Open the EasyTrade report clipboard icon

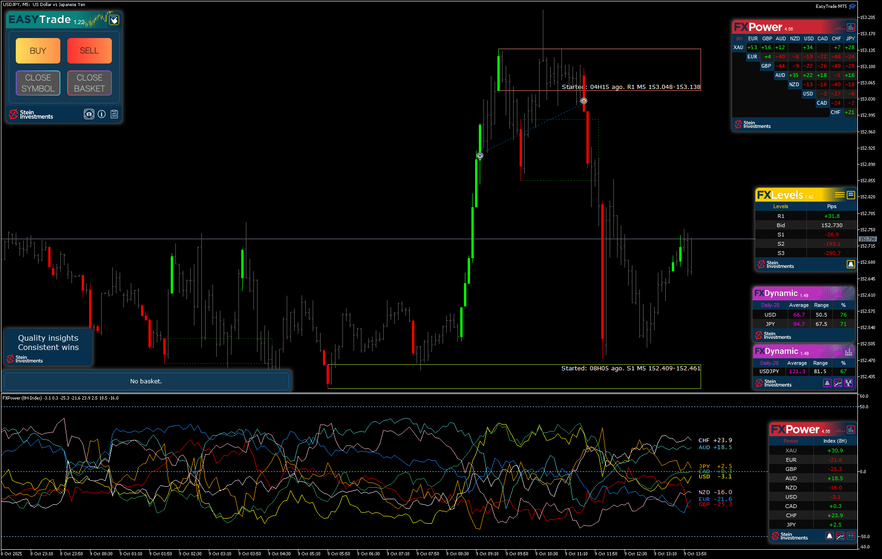click(114, 114)
